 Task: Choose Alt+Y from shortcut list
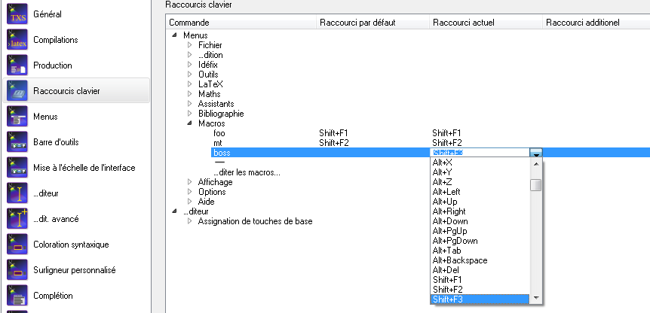click(480, 172)
